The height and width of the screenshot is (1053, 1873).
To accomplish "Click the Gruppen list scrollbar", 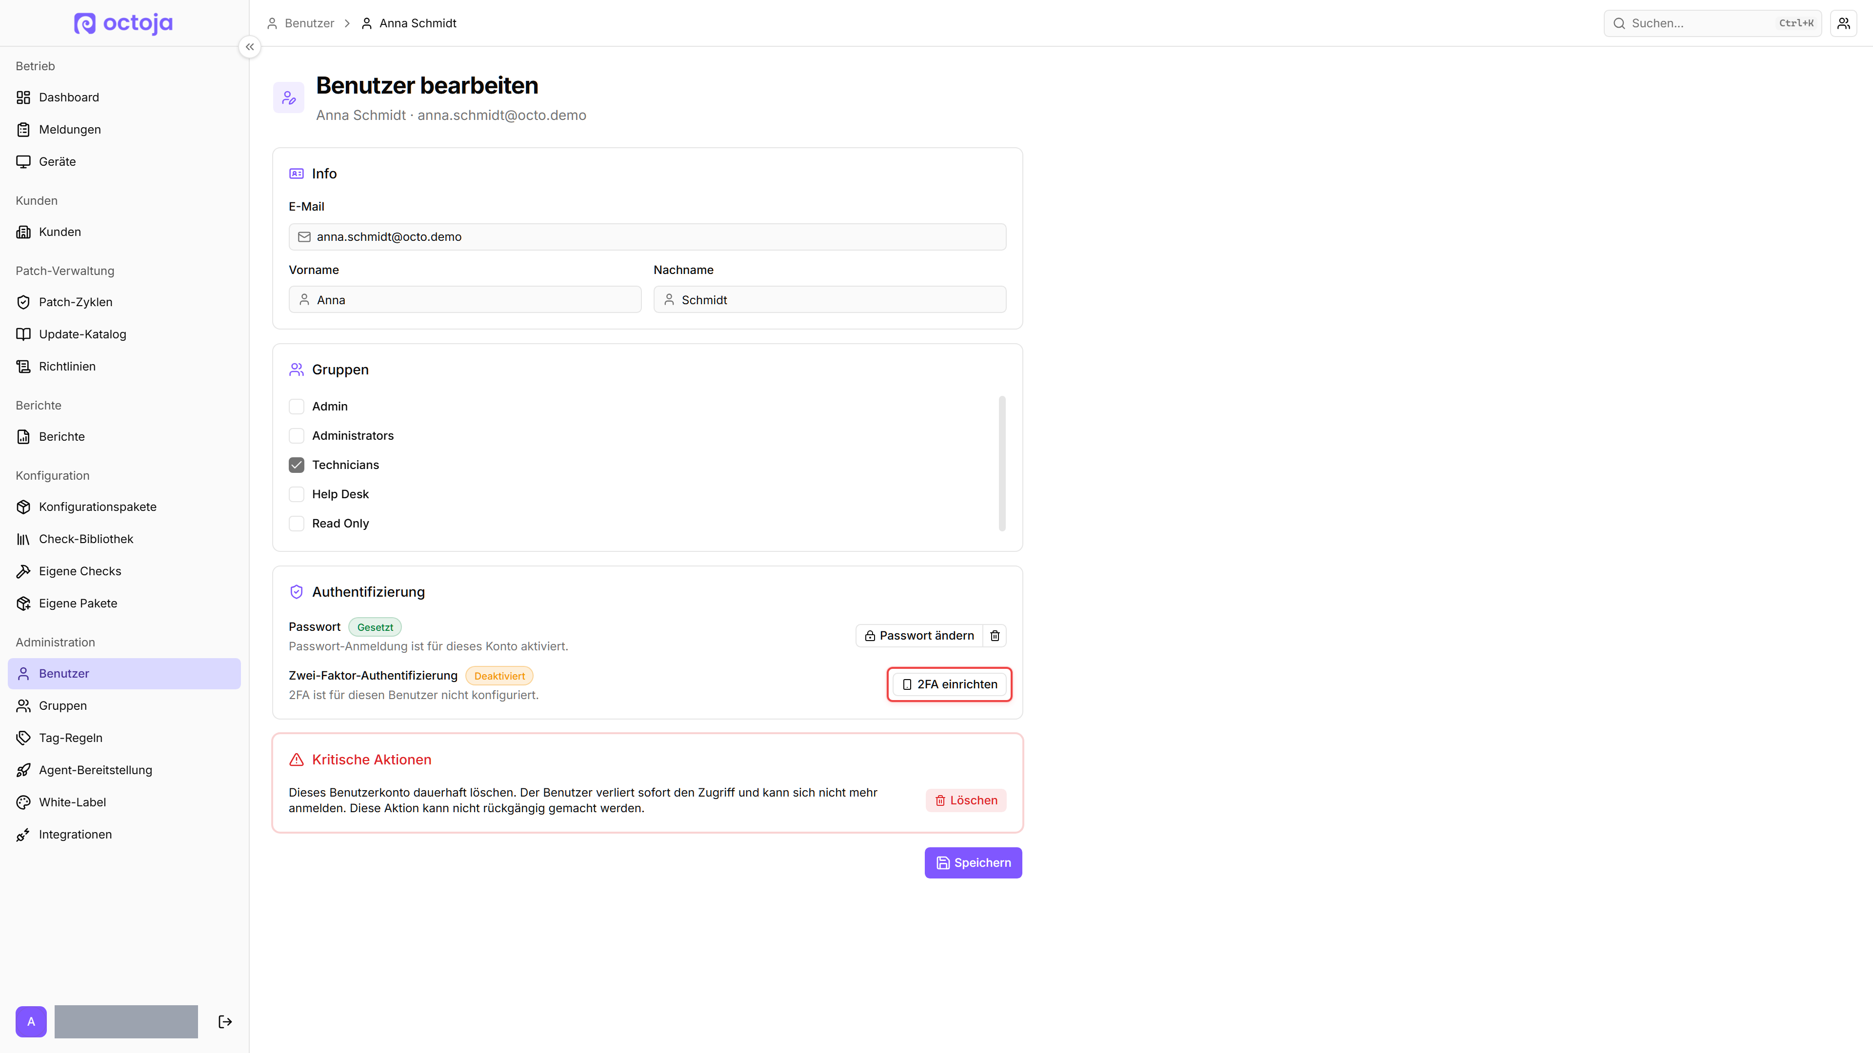I will point(1002,464).
